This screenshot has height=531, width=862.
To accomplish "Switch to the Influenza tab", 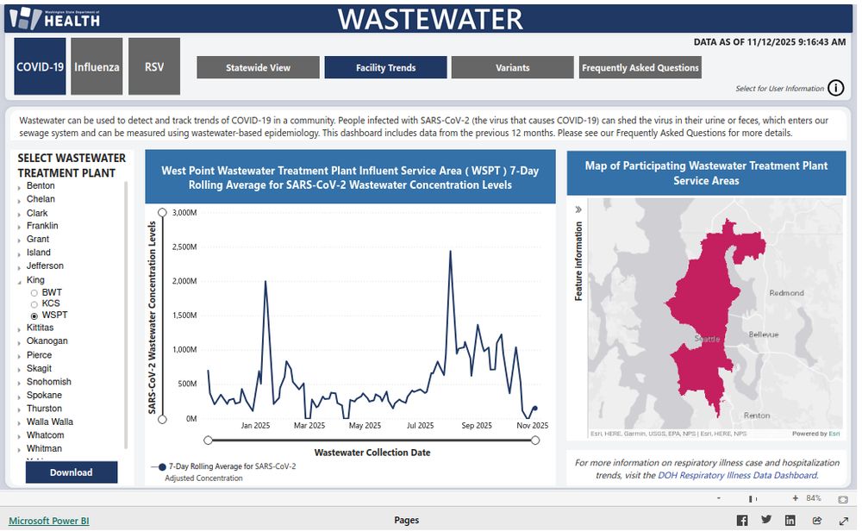I will point(96,66).
